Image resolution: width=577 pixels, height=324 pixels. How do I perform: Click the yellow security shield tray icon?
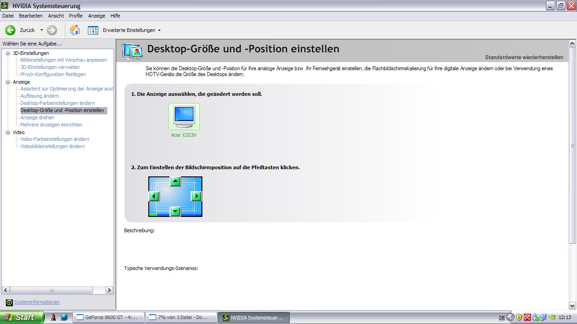pyautogui.click(x=519, y=317)
